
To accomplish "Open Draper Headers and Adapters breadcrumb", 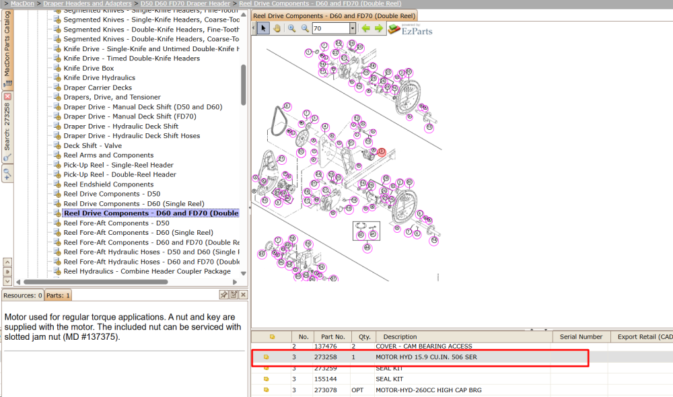I will 87,3.
